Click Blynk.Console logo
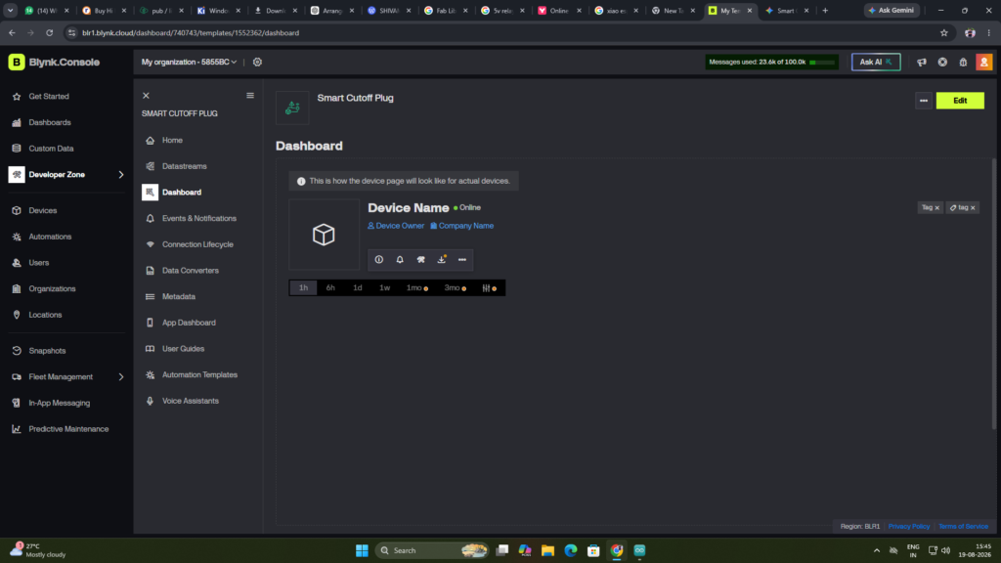 pos(55,63)
